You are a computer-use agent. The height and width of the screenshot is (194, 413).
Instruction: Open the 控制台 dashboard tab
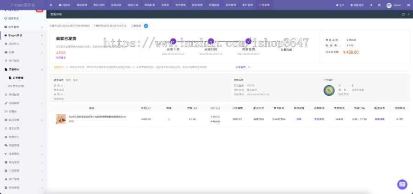click(64, 5)
